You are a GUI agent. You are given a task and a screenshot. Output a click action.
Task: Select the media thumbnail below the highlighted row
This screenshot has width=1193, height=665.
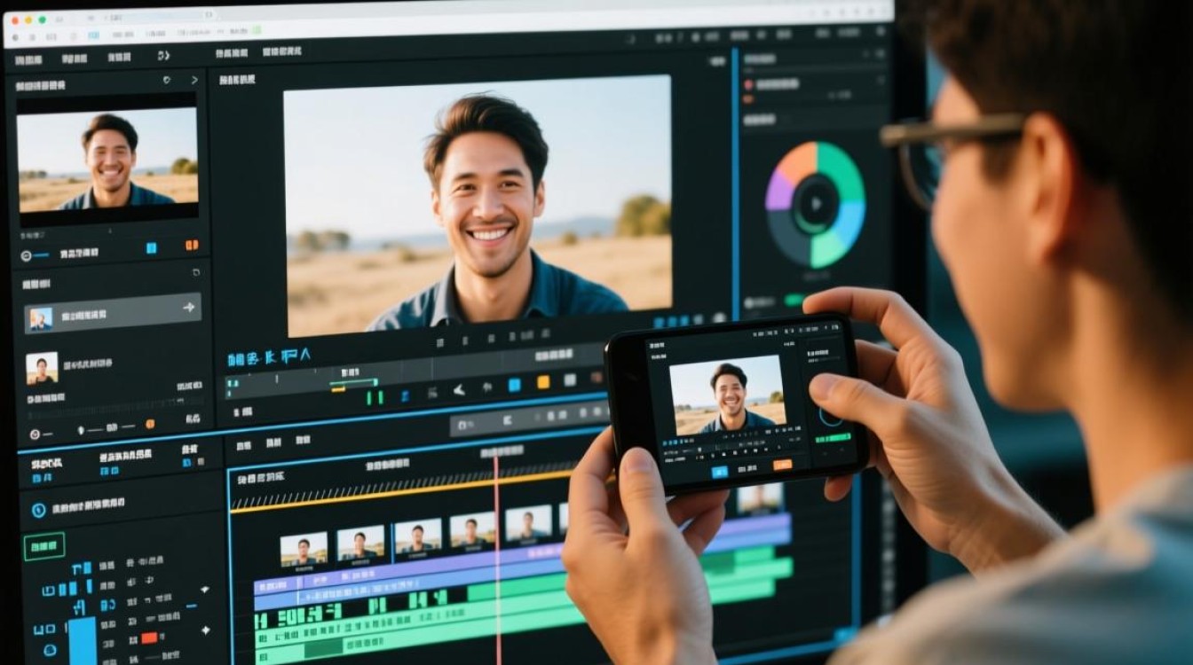click(42, 367)
